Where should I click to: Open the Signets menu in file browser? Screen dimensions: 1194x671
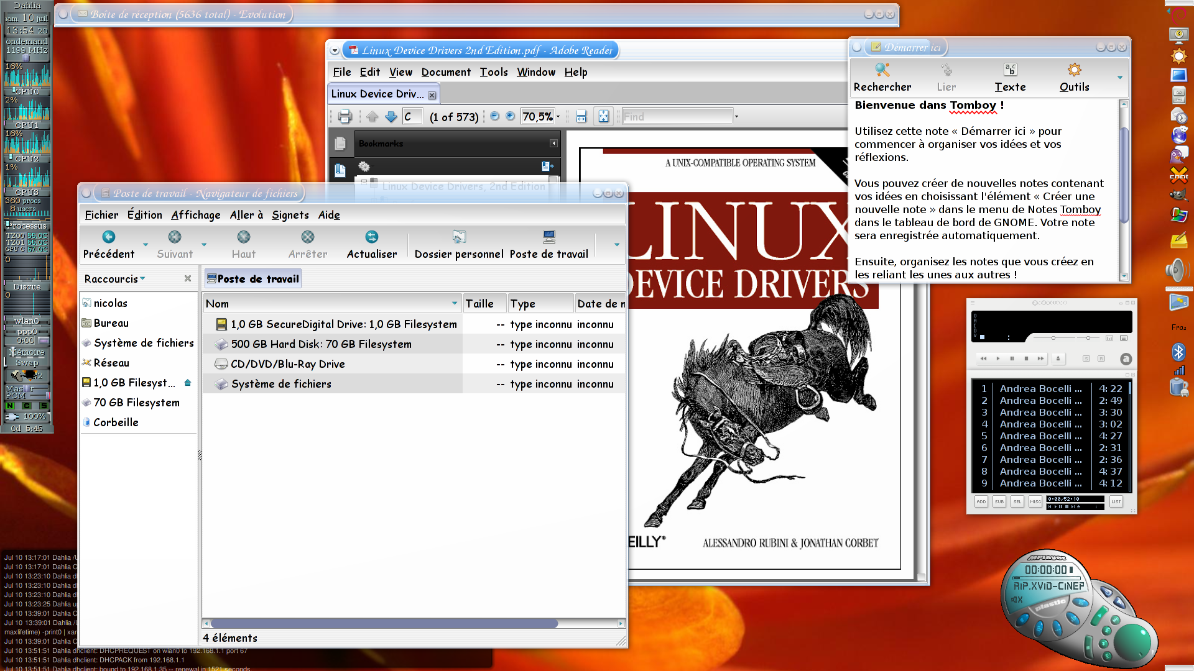tap(290, 215)
